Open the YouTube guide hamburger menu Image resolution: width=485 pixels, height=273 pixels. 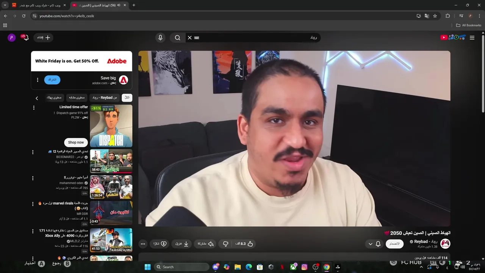(472, 38)
